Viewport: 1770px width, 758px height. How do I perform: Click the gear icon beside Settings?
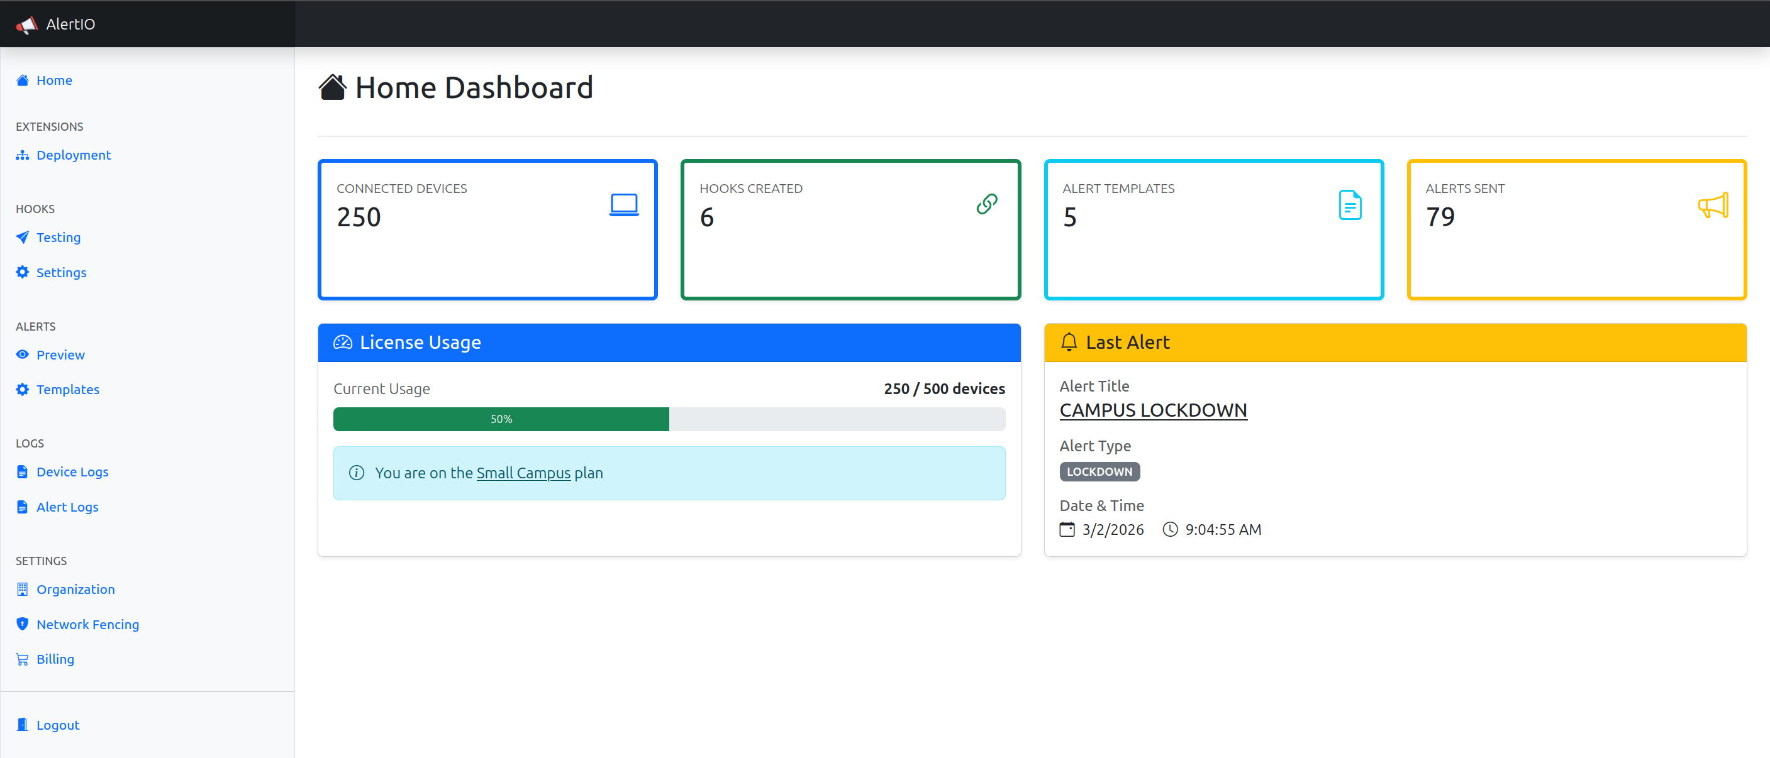pyautogui.click(x=21, y=272)
